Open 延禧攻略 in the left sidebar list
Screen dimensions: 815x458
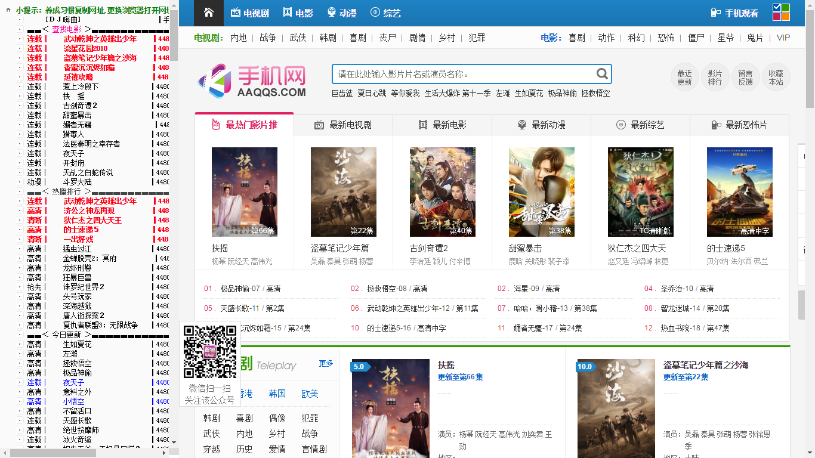(x=78, y=77)
